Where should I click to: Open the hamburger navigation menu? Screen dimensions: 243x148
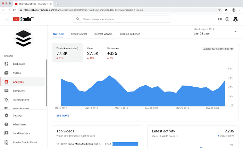click(x=6, y=19)
